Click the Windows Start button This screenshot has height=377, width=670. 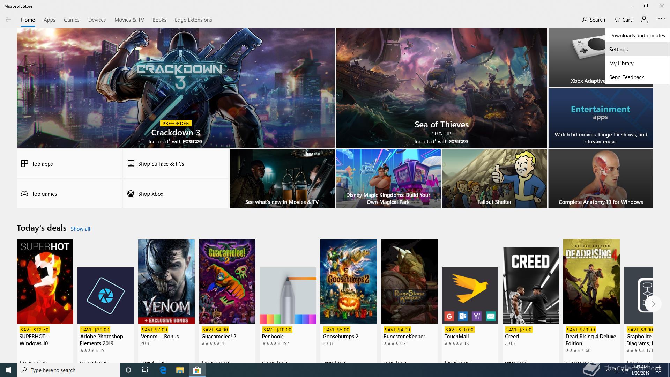pyautogui.click(x=8, y=370)
